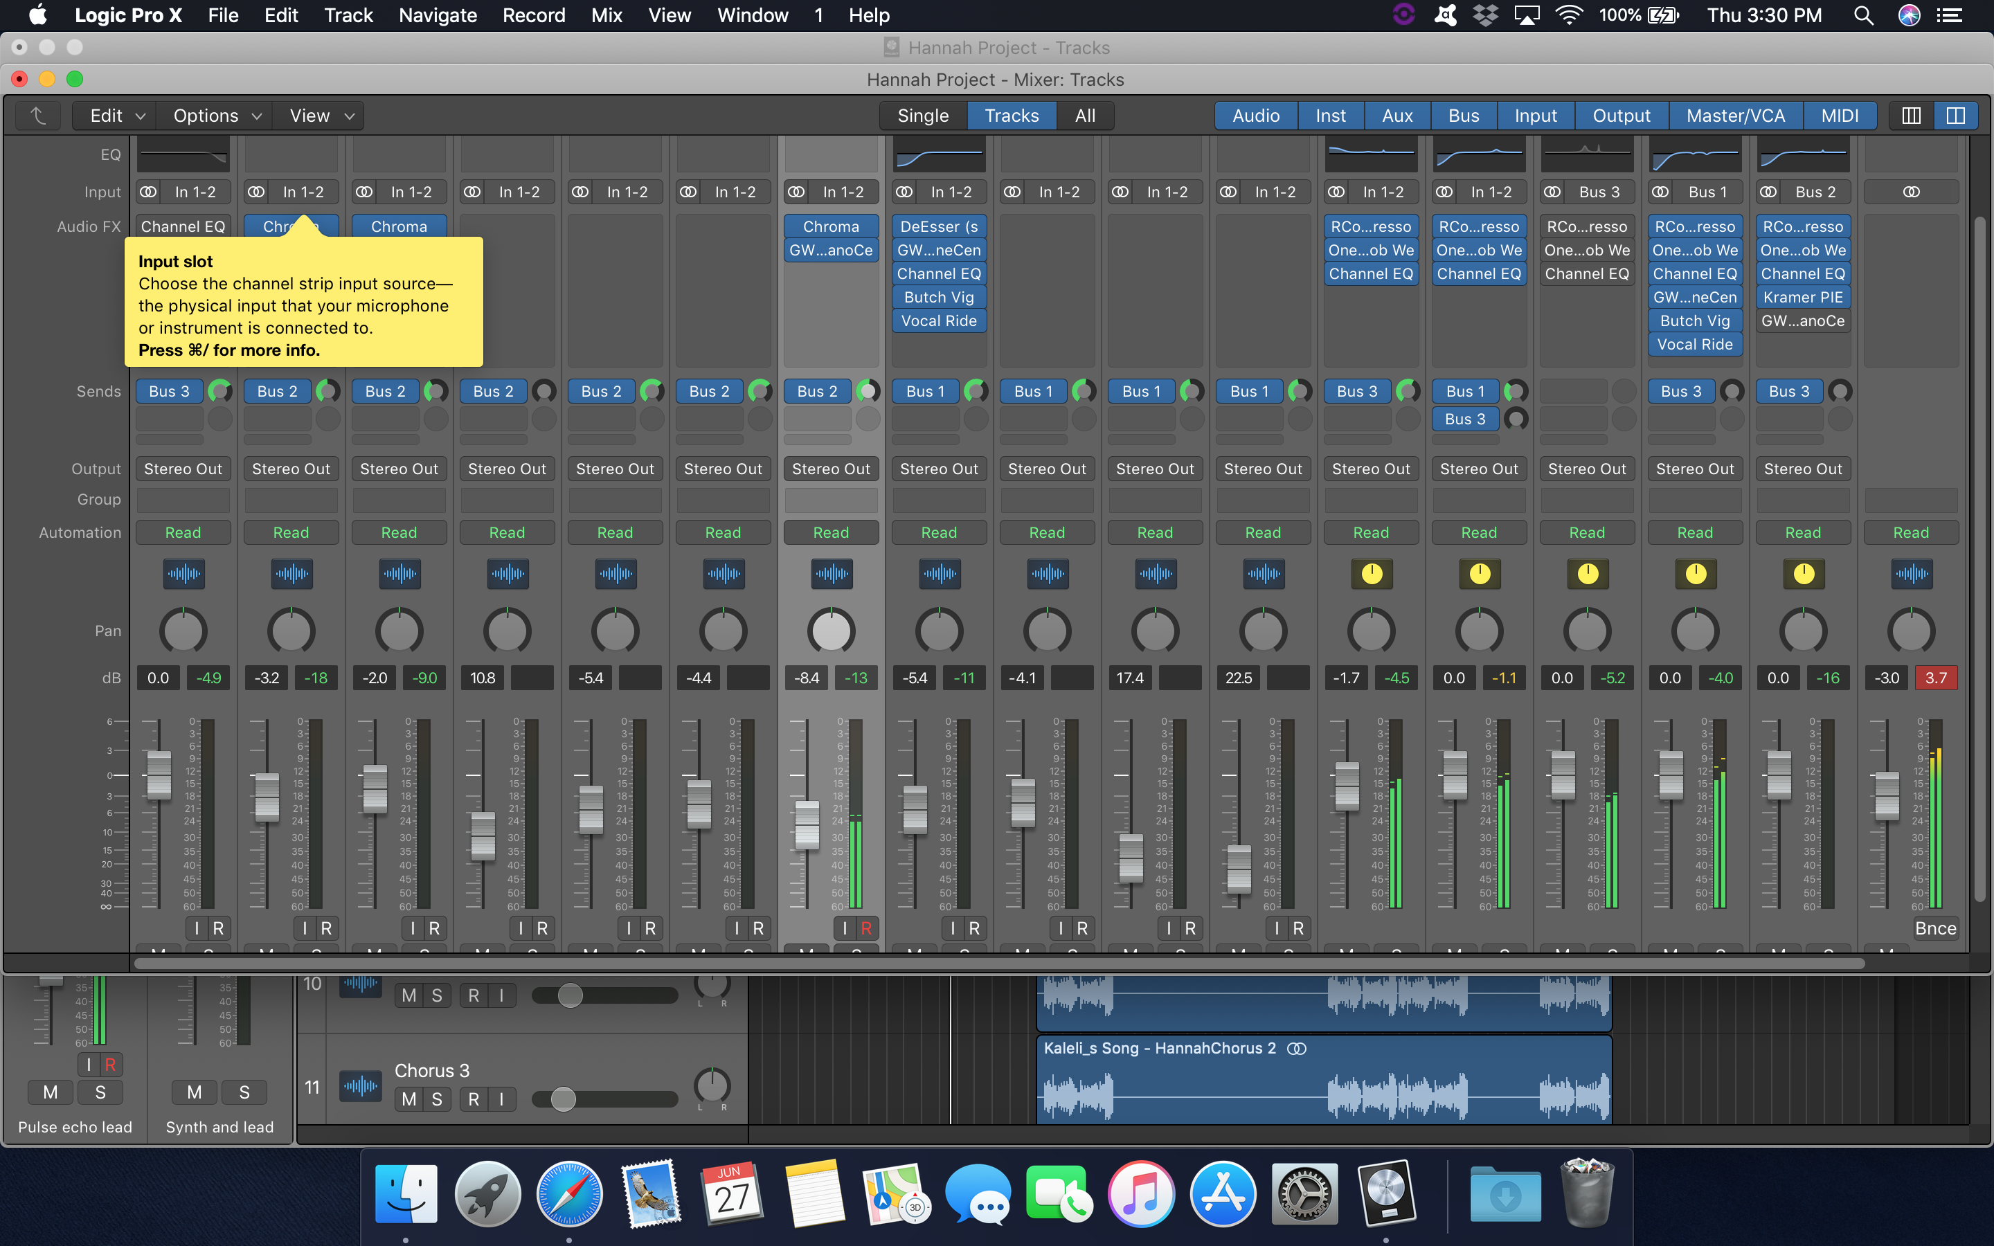This screenshot has width=1994, height=1246.
Task: Open Spotlight search in the menu bar
Action: (1863, 16)
